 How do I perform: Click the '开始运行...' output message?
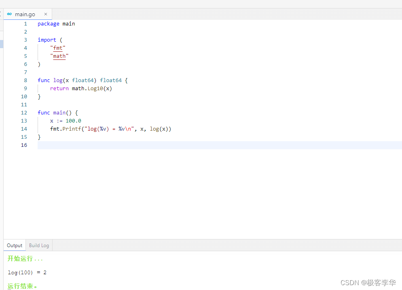point(25,258)
